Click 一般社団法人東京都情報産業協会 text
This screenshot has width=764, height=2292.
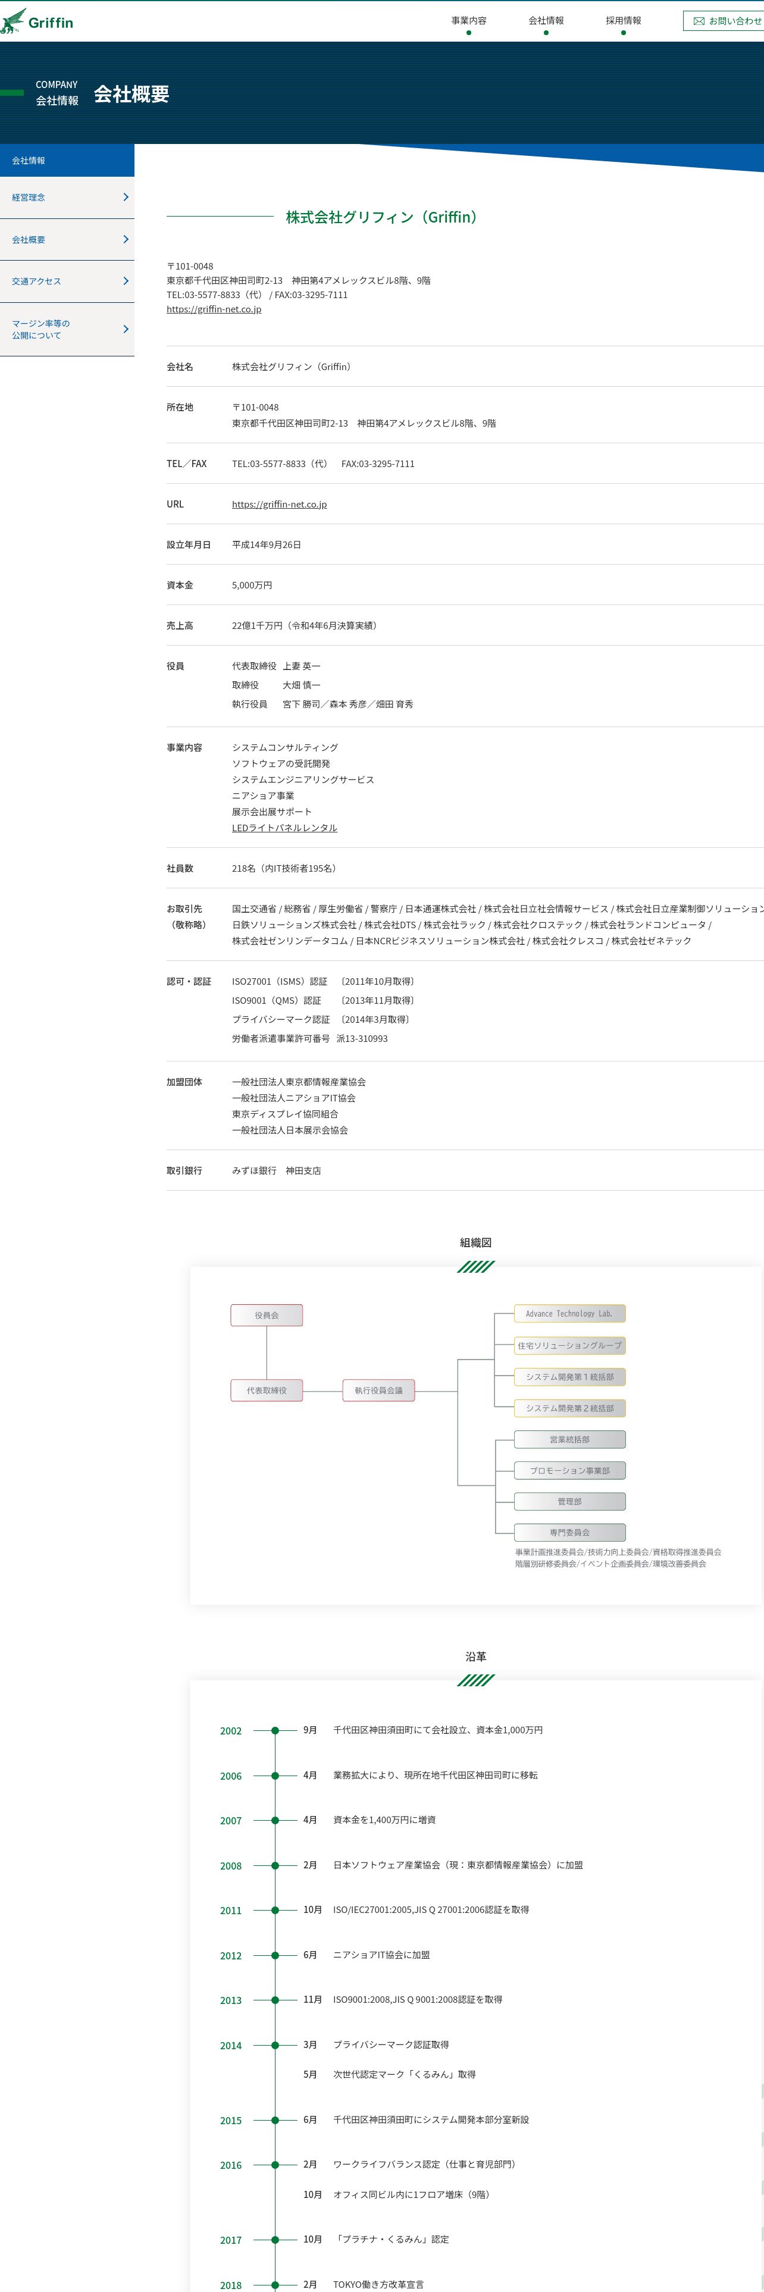[299, 1083]
